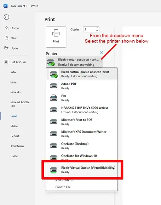Select Ricoh-virtual-queue on ricoh-print
Screen dimensions: 161x205
coord(82,74)
